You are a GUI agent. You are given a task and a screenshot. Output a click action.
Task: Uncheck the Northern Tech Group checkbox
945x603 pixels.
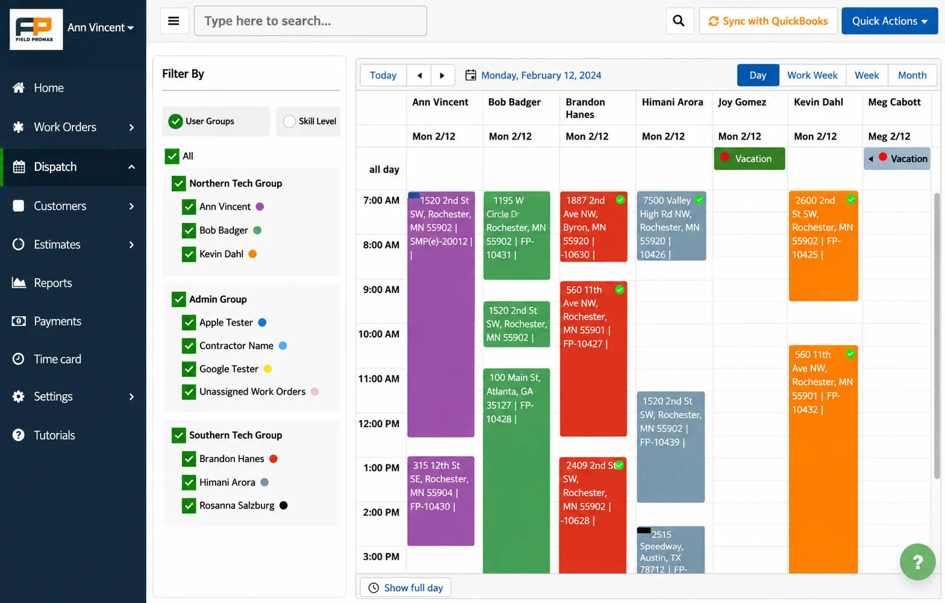tap(178, 184)
